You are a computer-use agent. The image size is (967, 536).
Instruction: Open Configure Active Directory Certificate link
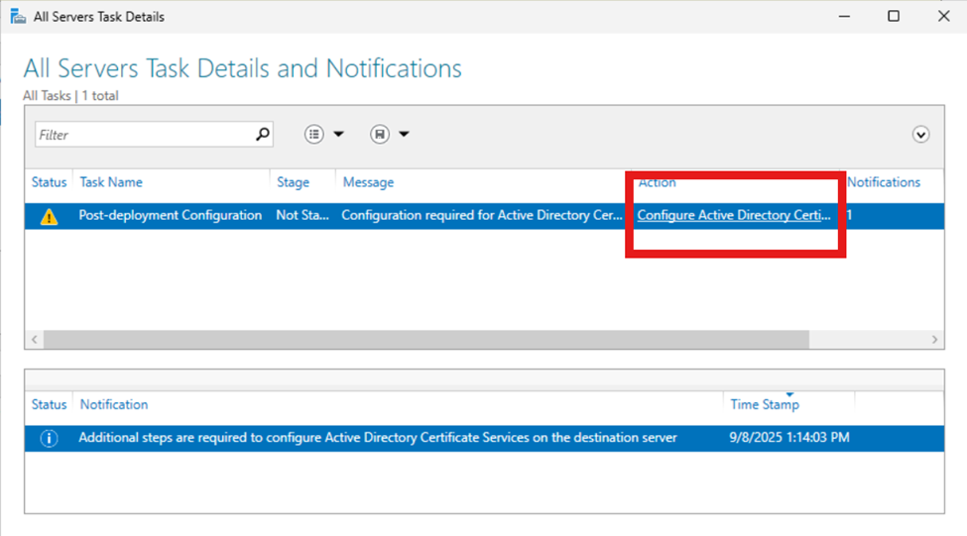(x=734, y=215)
